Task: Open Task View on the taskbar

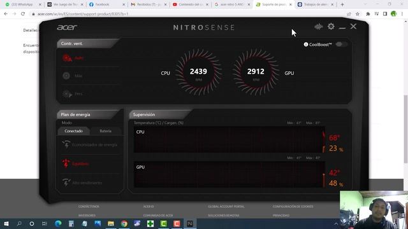Action: pos(45,223)
